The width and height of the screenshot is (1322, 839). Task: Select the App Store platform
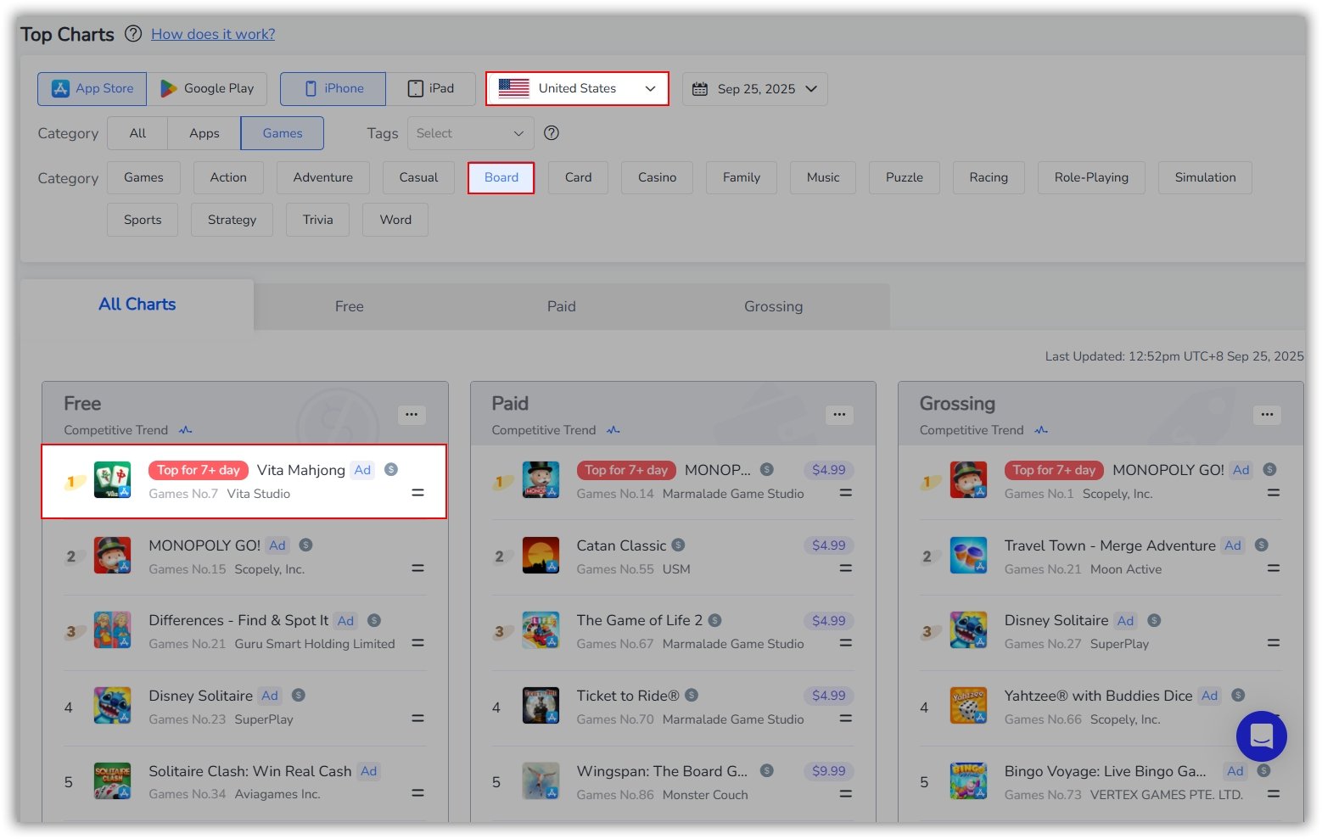click(92, 88)
